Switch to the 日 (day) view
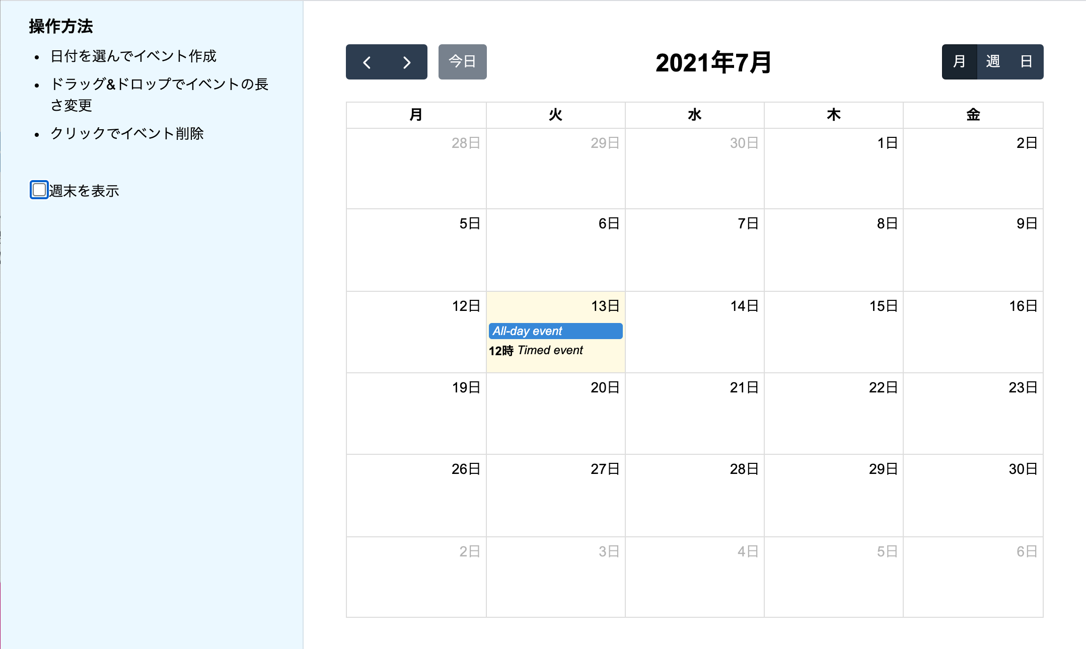1086x649 pixels. click(x=1026, y=62)
